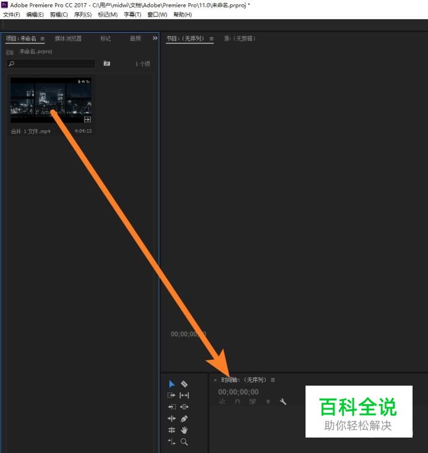Select the Track Select Backward tool
The image size is (428, 453).
[x=172, y=407]
